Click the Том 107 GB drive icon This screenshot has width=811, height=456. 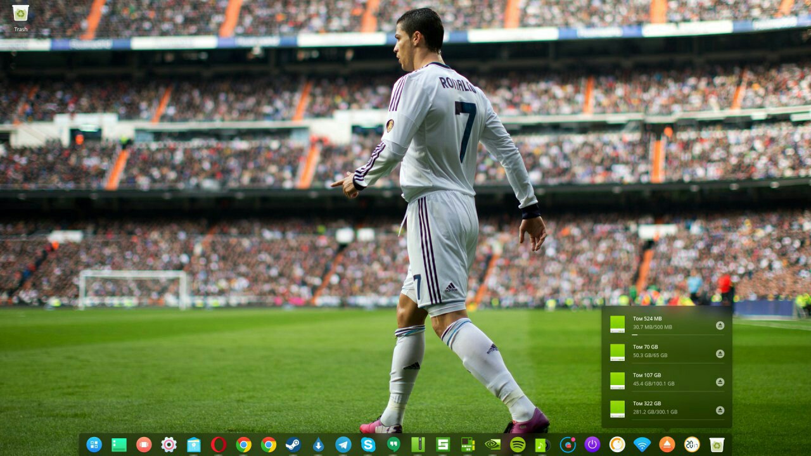[617, 381]
